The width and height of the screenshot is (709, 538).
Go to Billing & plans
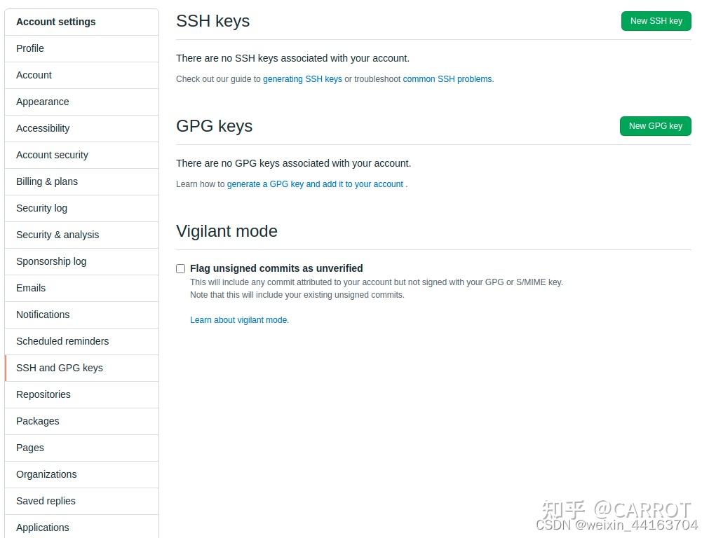46,181
